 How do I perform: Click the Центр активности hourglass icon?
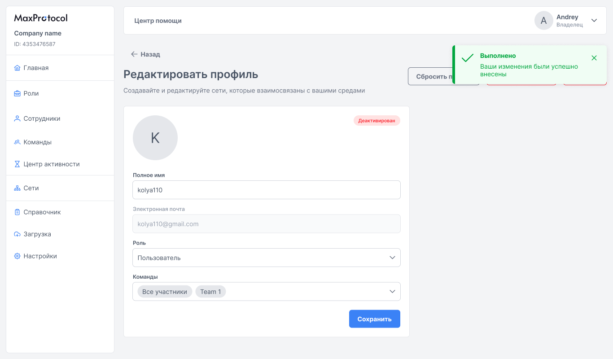(x=17, y=164)
